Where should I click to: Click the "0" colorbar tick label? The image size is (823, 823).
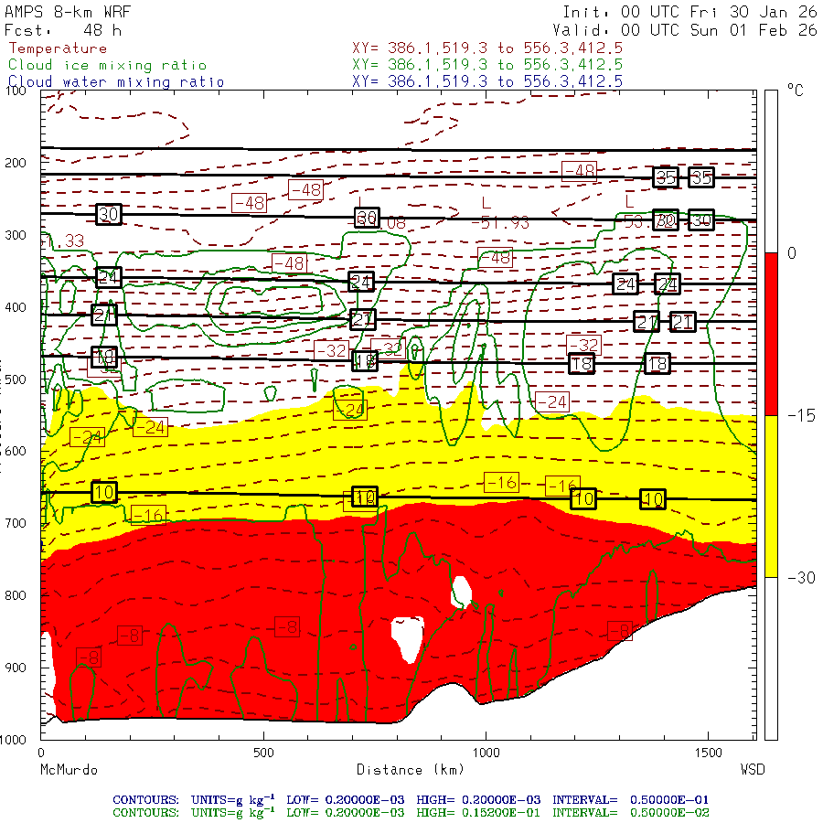[x=792, y=253]
